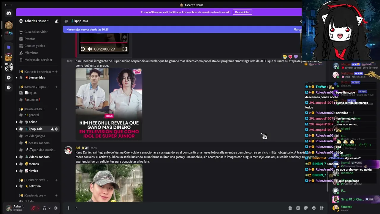Screen dimensions: 380x214
Task: Add the laughing emoji reaction
Action: pyautogui.click(x=285, y=57)
